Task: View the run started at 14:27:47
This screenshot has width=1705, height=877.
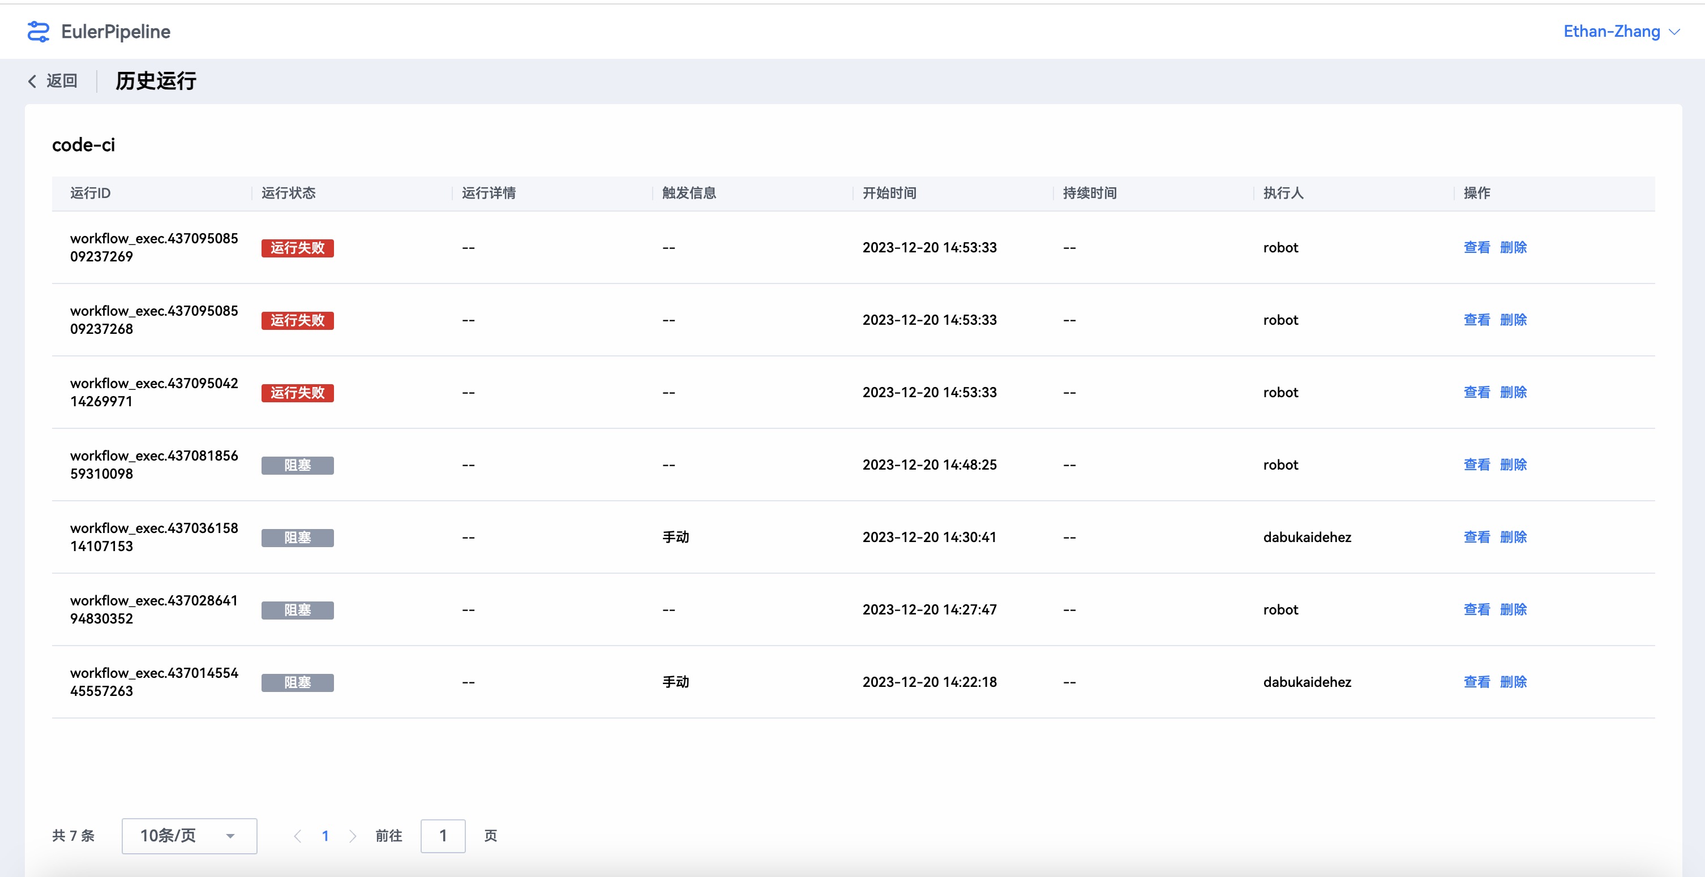Action: click(1476, 610)
